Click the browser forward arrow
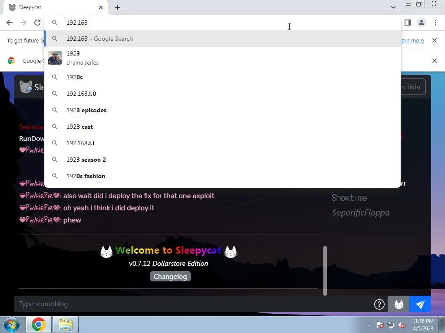The image size is (445, 333). (23, 23)
